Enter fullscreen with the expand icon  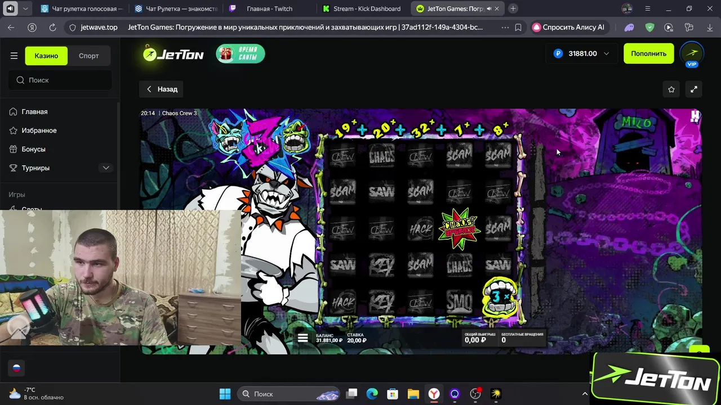[694, 89]
